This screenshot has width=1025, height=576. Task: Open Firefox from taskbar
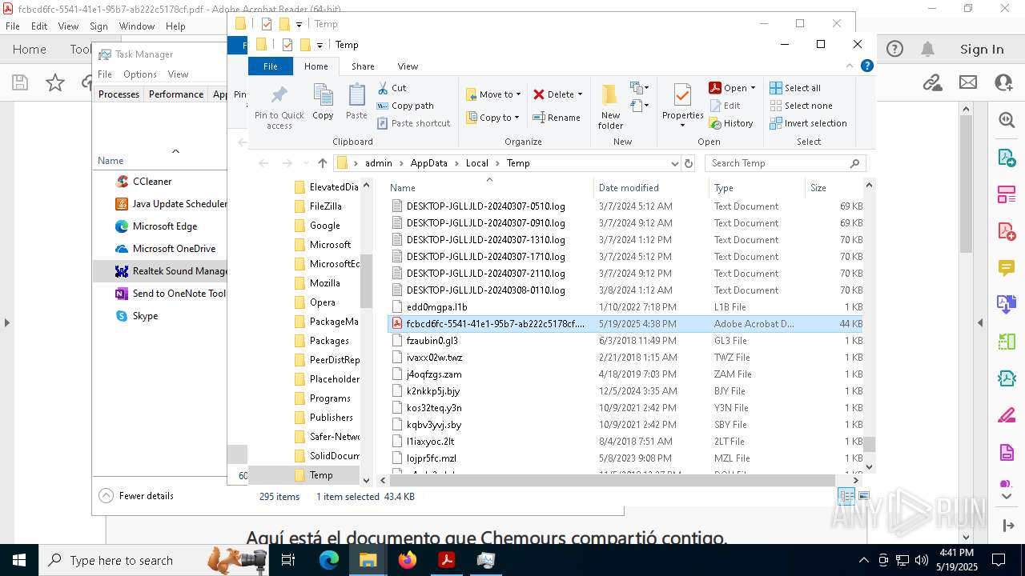408,560
